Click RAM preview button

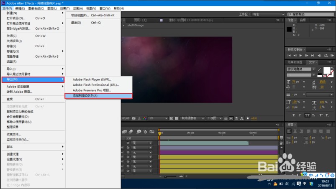pos(332,56)
